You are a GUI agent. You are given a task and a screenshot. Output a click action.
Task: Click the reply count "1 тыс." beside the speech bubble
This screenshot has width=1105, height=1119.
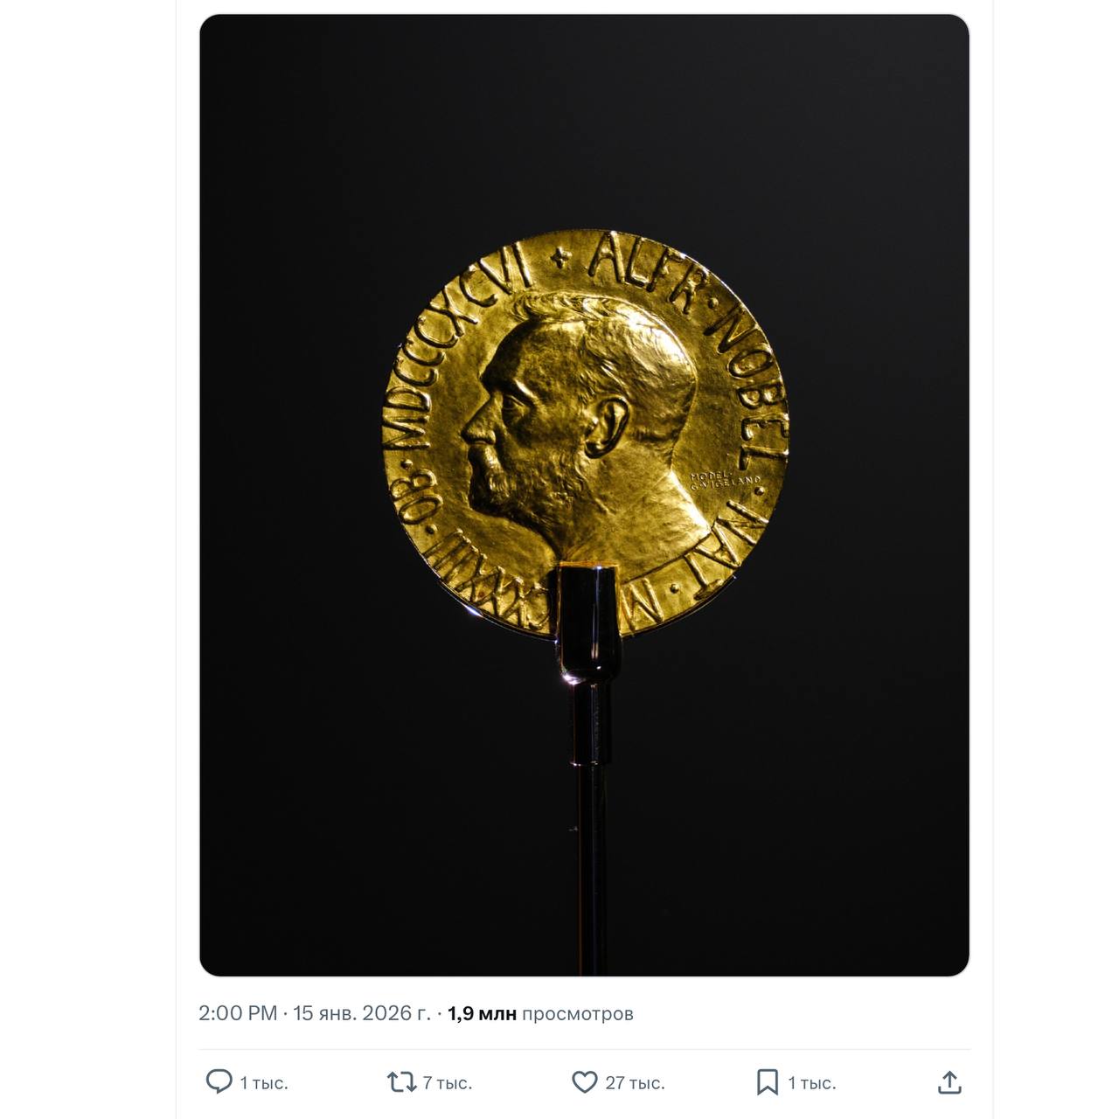(x=264, y=1083)
